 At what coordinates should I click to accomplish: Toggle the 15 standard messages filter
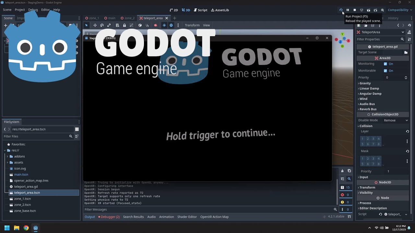[x=346, y=187]
